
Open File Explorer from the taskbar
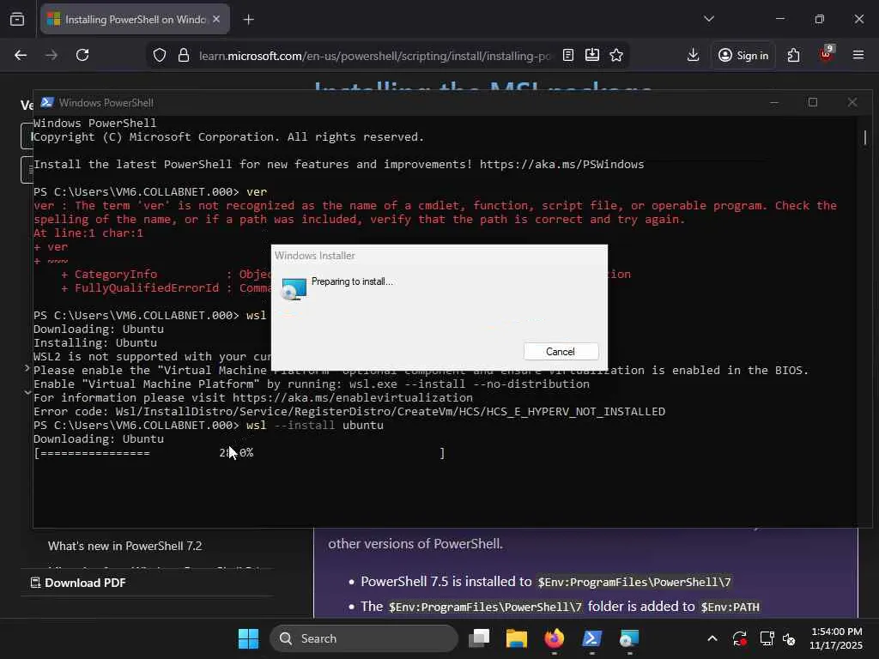click(x=516, y=638)
